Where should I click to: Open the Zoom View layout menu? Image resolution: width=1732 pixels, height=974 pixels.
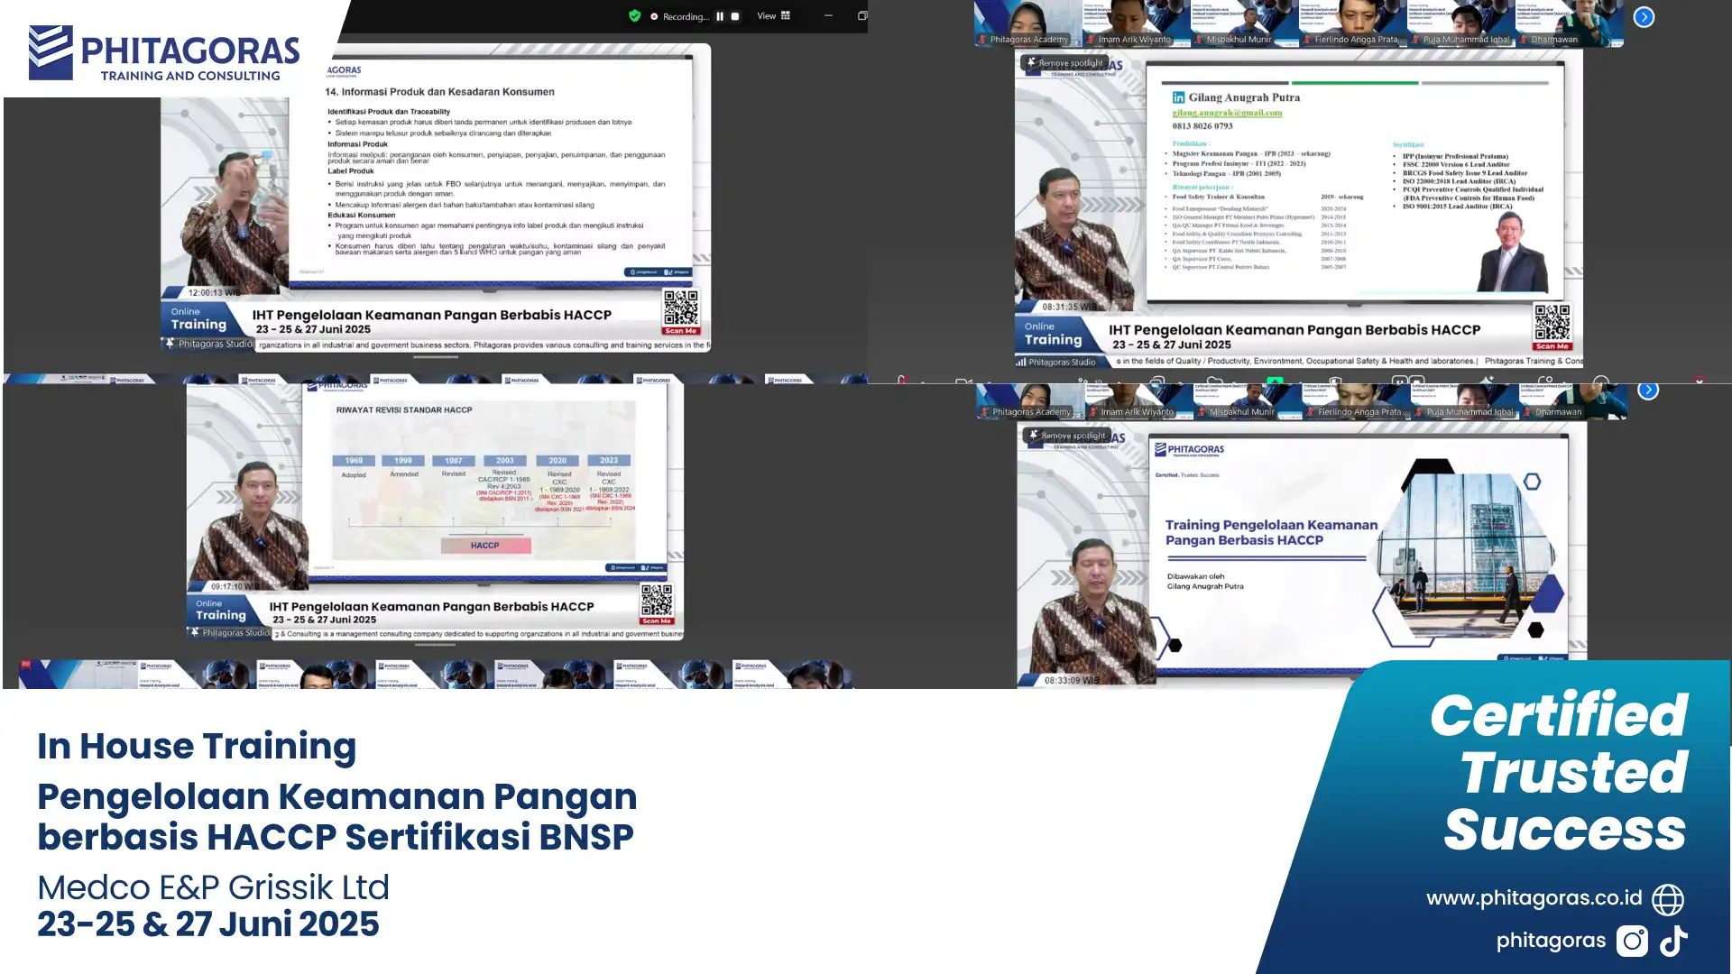coord(773,15)
